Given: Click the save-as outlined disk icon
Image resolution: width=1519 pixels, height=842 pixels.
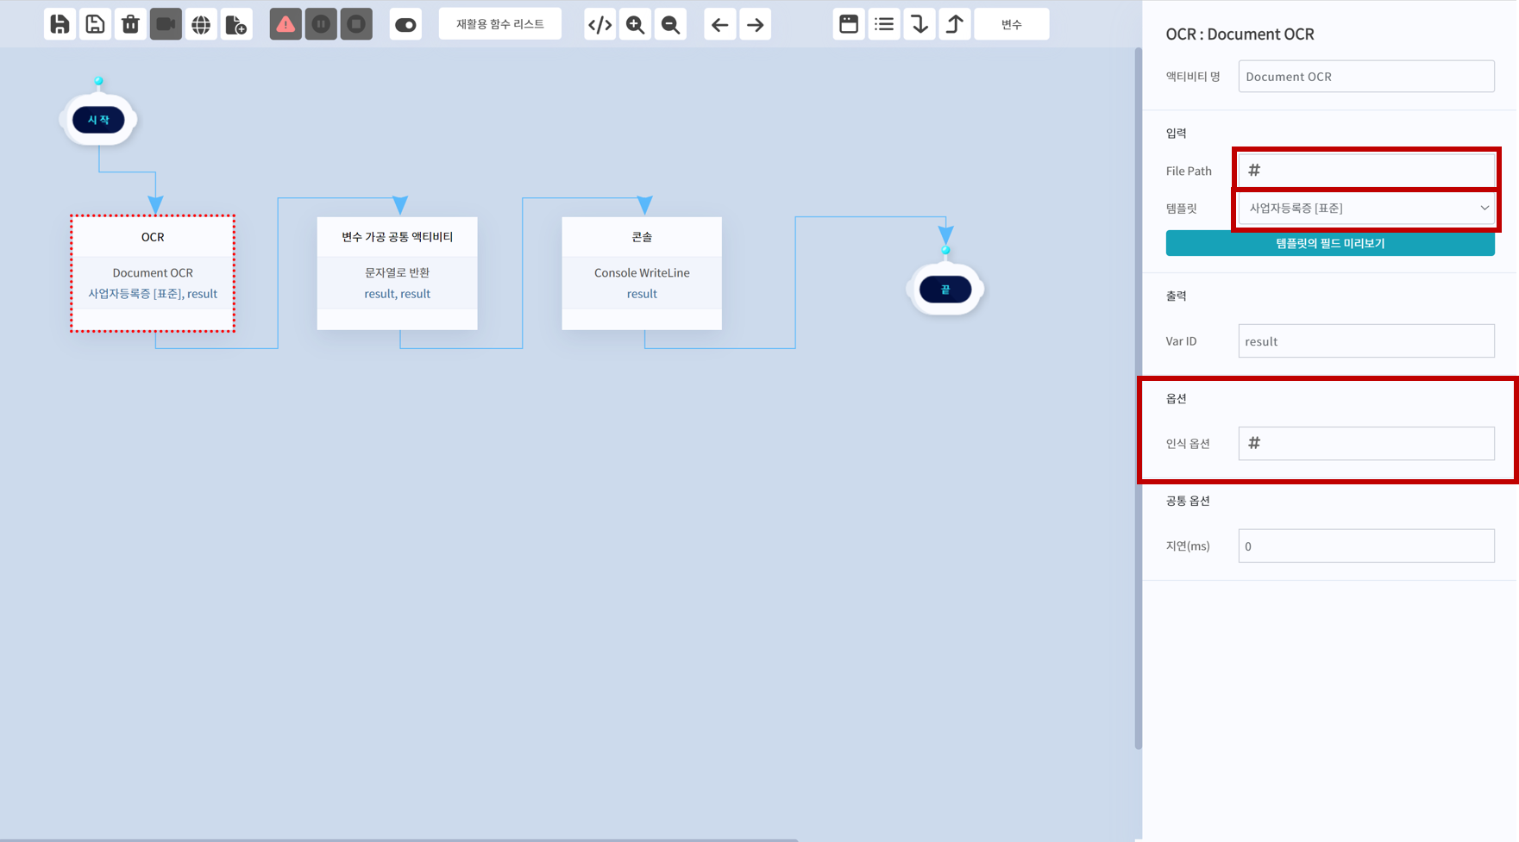Looking at the screenshot, I should click(95, 24).
